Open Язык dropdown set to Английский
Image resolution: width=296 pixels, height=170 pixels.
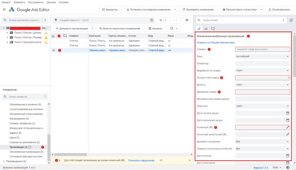(262, 56)
